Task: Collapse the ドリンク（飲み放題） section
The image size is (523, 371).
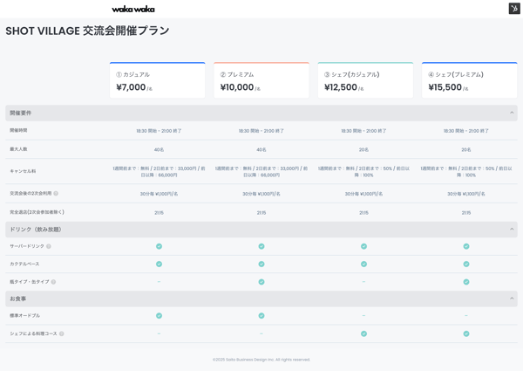Action: tap(512, 230)
